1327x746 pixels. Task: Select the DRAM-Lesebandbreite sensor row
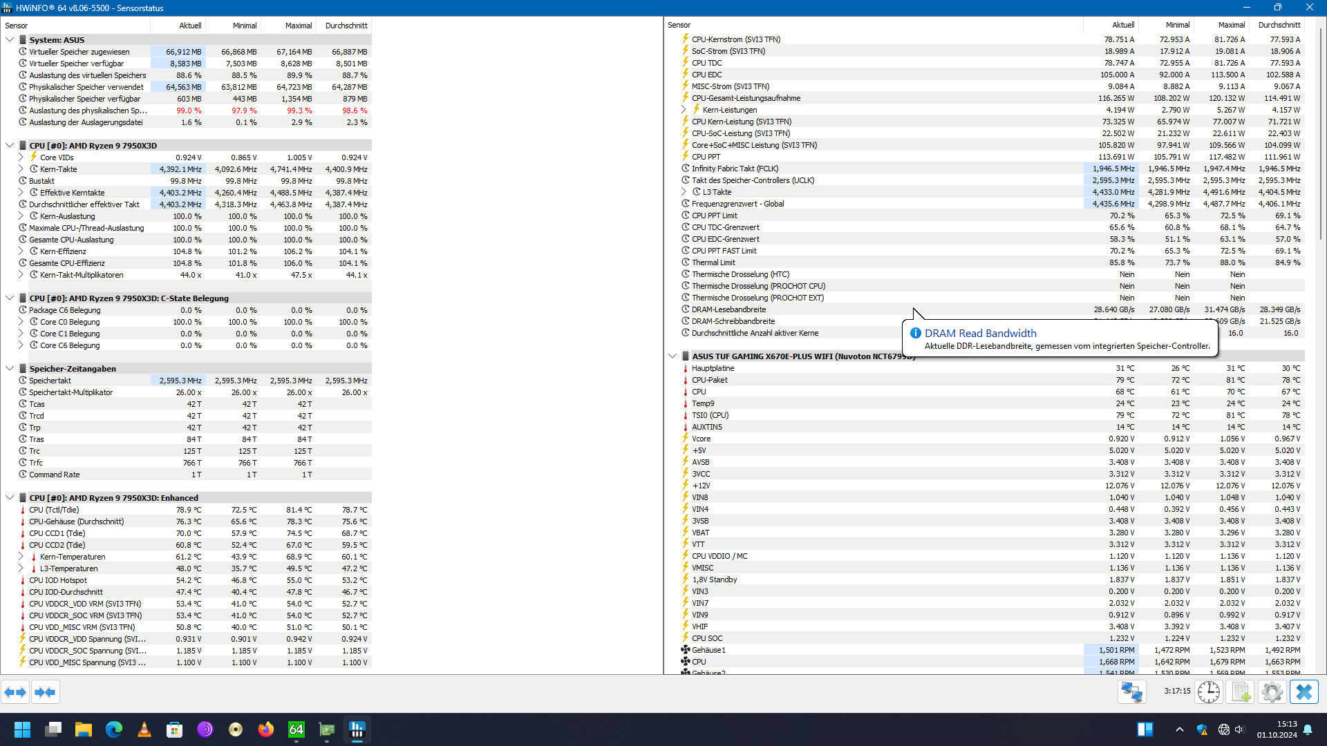(x=728, y=309)
